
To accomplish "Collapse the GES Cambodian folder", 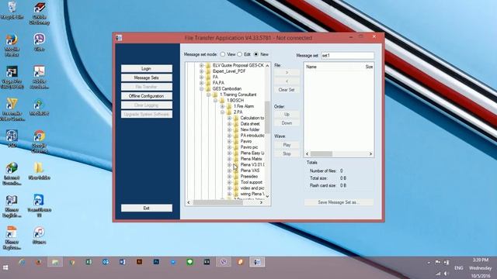I will coord(201,89).
